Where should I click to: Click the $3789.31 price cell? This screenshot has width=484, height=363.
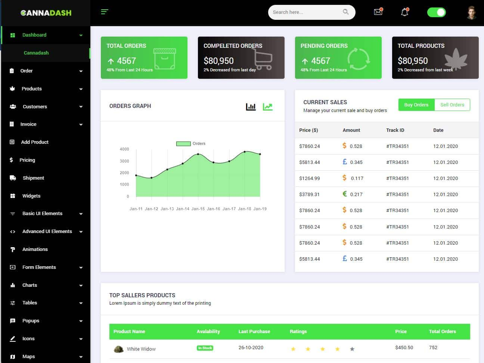tap(309, 194)
